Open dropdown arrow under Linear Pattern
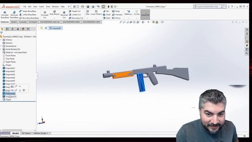The width and height of the screenshot is (252, 142). click(96, 18)
